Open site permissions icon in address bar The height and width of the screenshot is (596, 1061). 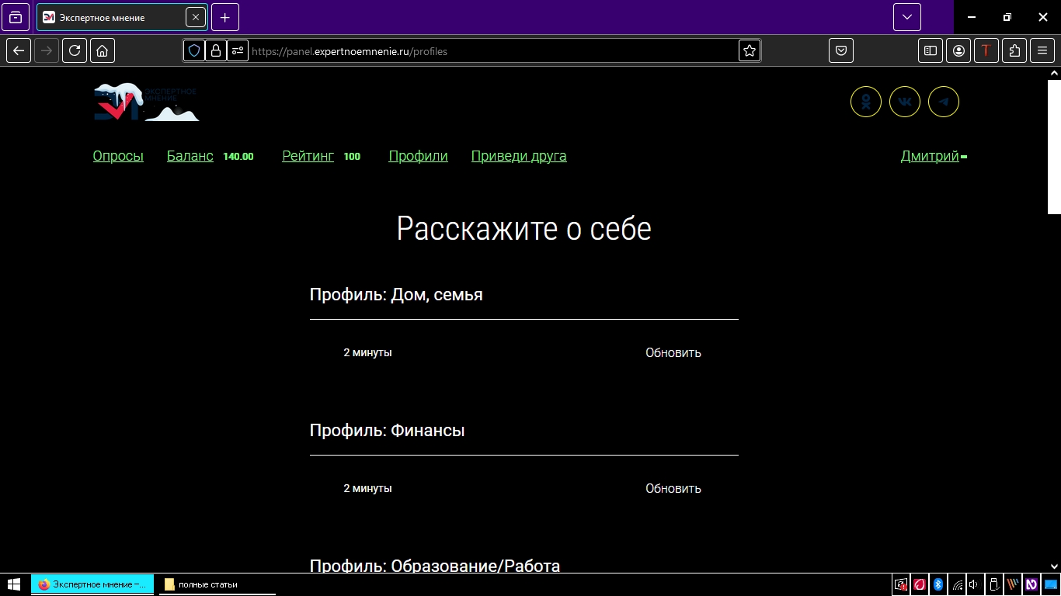pos(238,50)
